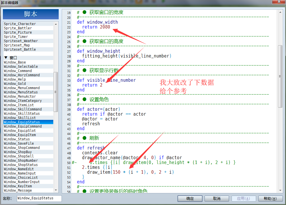
Task: Open the Window_ShopBuy script
Action: (28, 152)
